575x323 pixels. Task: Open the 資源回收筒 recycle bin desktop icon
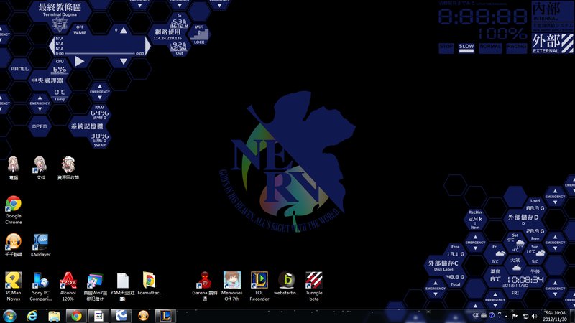[68, 168]
